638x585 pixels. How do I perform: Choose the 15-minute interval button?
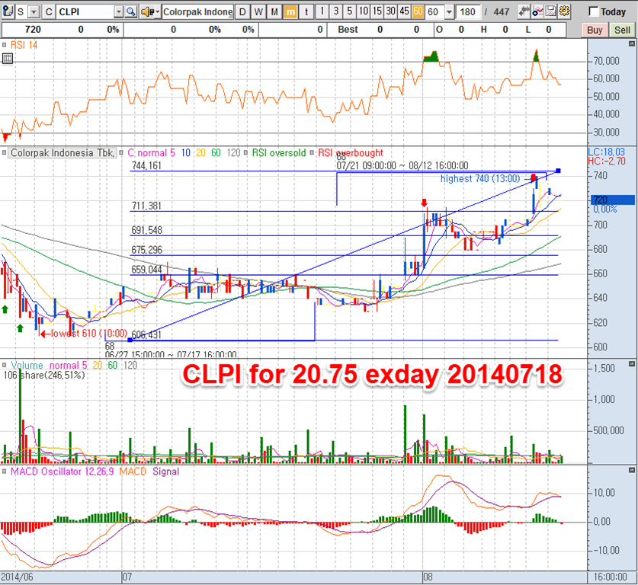click(377, 11)
